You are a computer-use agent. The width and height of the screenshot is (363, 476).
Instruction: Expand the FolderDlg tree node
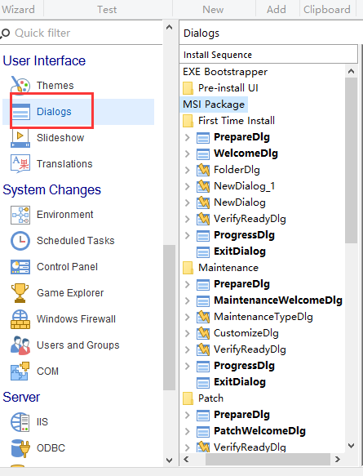click(x=187, y=170)
